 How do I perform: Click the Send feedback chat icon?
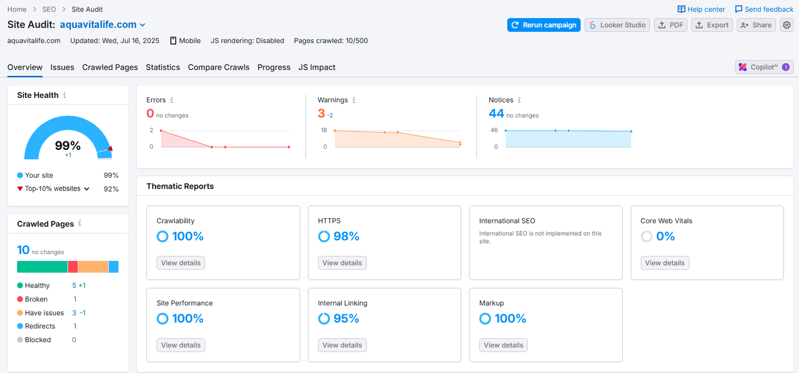[739, 9]
